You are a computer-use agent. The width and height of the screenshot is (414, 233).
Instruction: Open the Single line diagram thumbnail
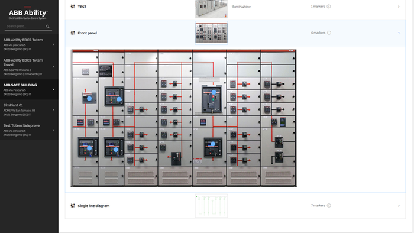point(211,206)
